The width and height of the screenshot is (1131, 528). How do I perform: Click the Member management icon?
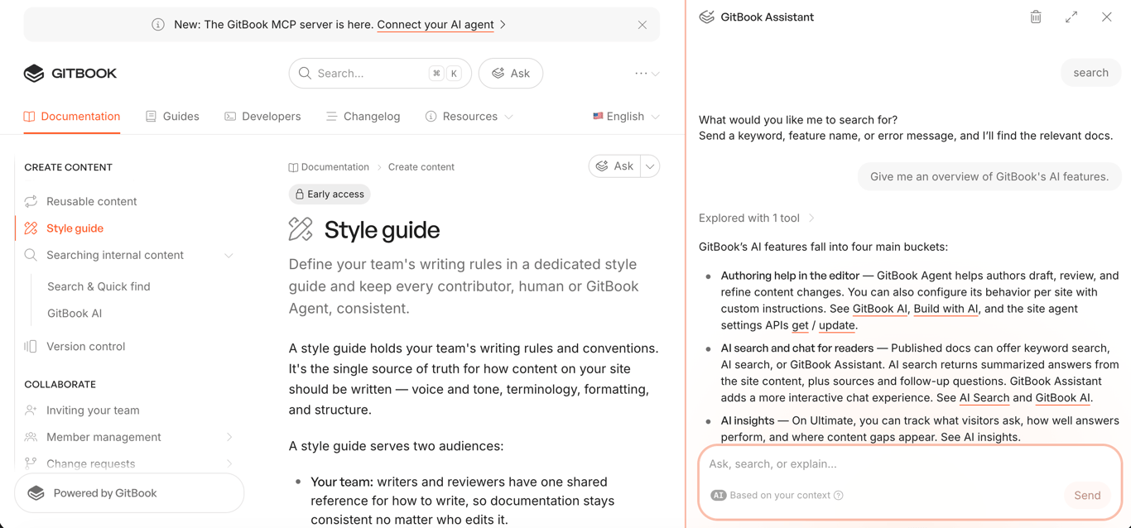point(31,437)
